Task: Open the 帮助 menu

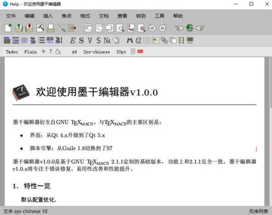Action: [178, 16]
